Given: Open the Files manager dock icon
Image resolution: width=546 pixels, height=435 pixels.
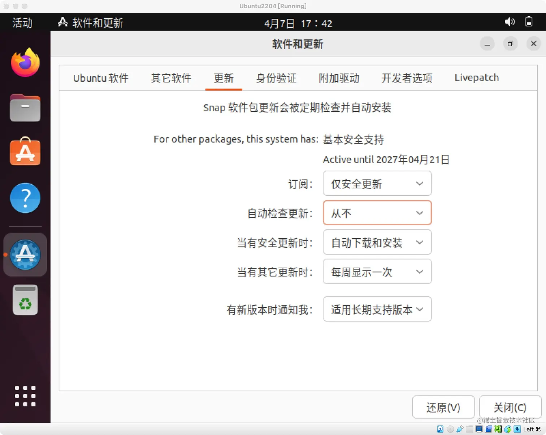Looking at the screenshot, I should [25, 108].
